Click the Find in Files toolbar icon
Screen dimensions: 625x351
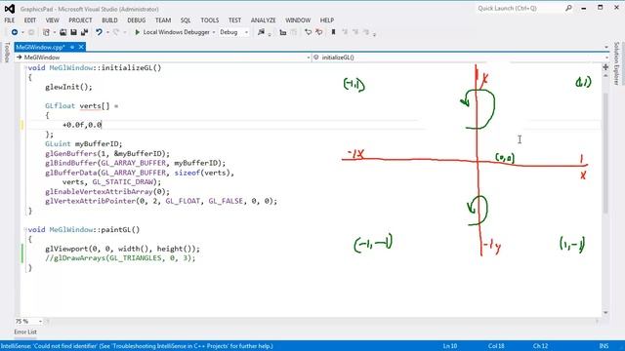[261, 32]
